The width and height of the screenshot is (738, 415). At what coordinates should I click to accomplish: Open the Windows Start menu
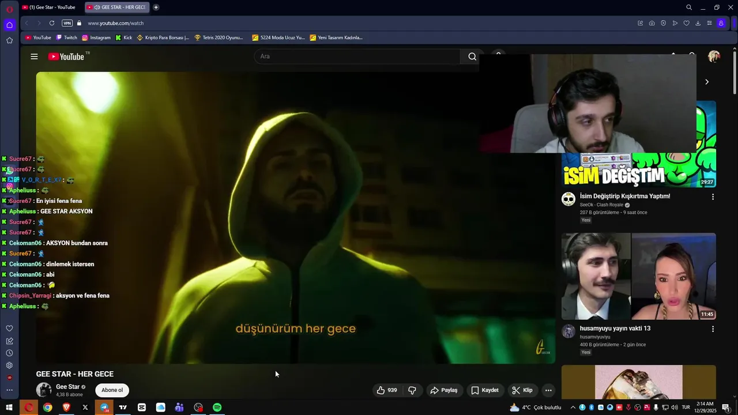coord(9,408)
